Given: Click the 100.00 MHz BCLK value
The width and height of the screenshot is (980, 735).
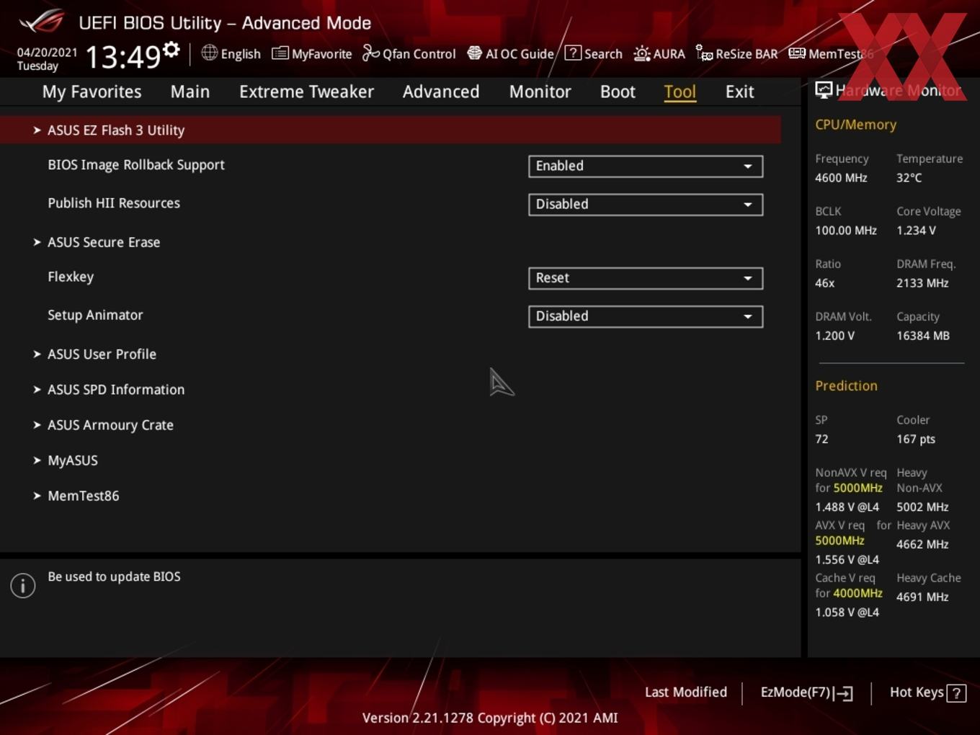Looking at the screenshot, I should tap(846, 231).
